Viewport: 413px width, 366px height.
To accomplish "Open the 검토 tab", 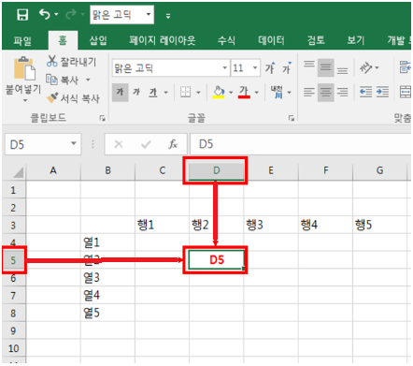I will coord(316,40).
